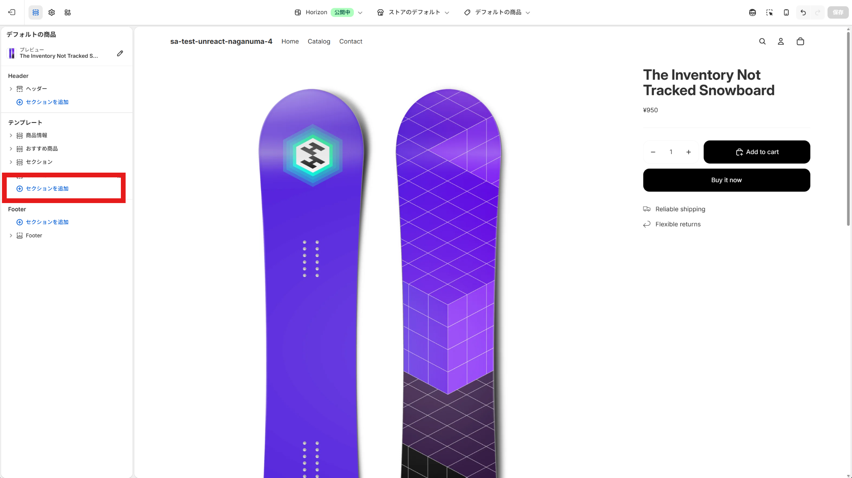
Task: Open search in the store preview
Action: pyautogui.click(x=762, y=41)
